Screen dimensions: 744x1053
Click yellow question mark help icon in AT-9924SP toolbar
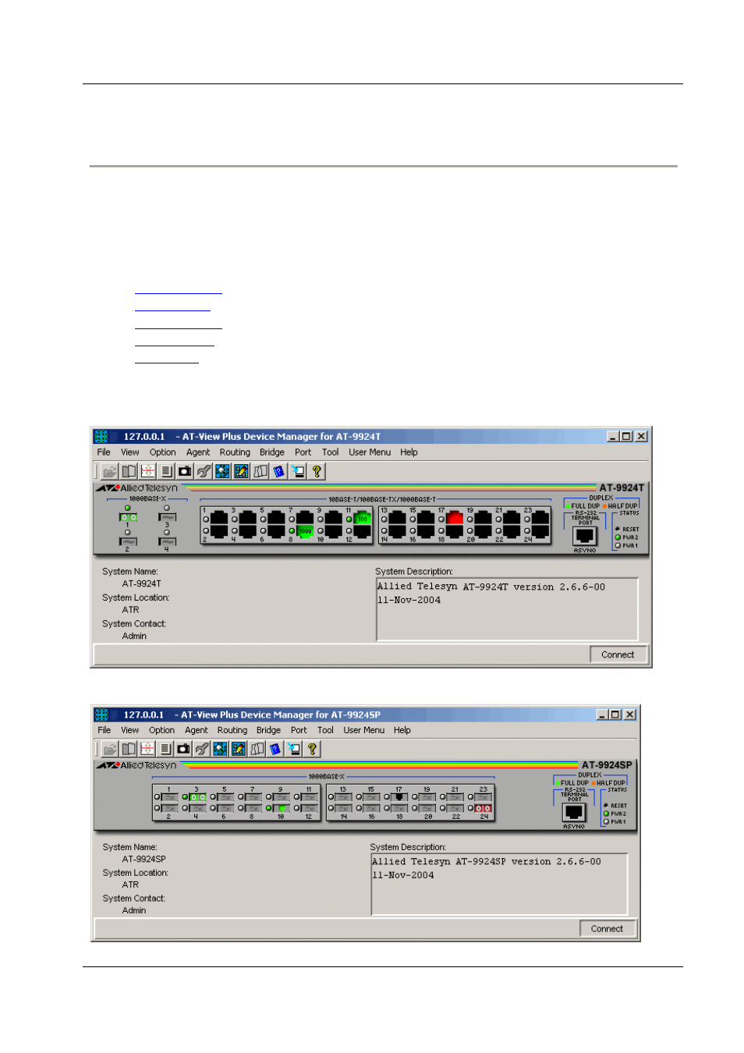(x=312, y=749)
